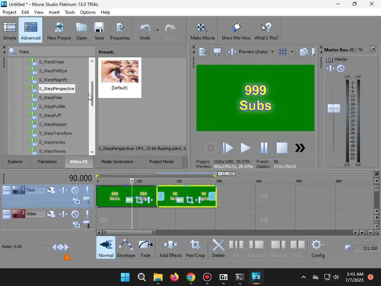
Task: Click Make Movie button
Action: [202, 31]
